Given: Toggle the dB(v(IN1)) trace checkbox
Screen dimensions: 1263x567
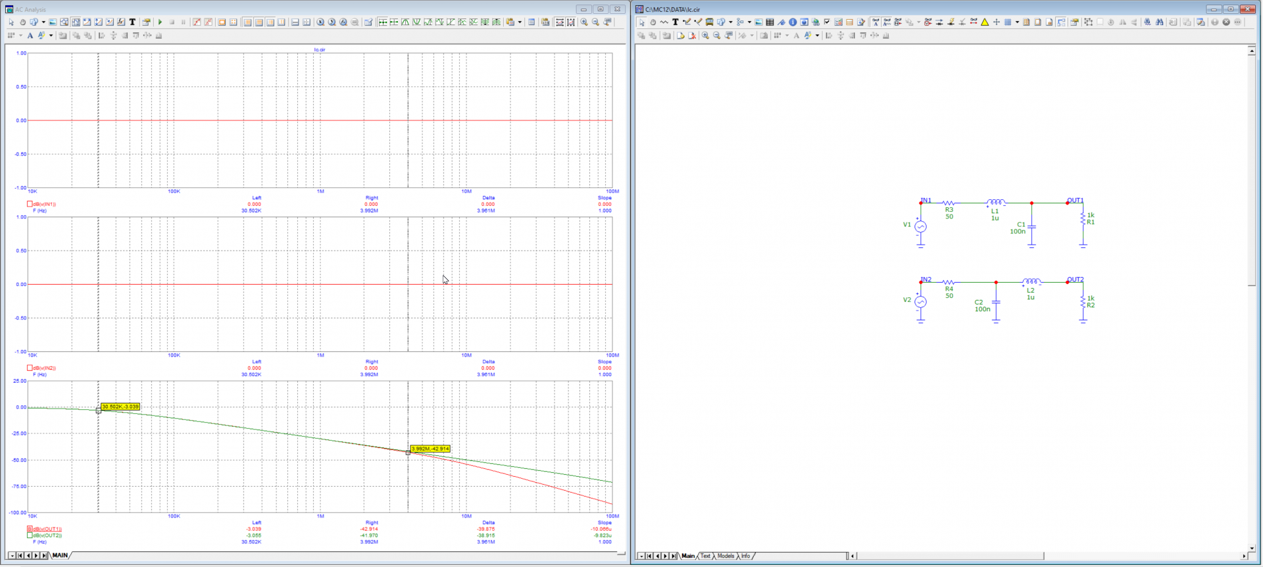Looking at the screenshot, I should pos(30,204).
